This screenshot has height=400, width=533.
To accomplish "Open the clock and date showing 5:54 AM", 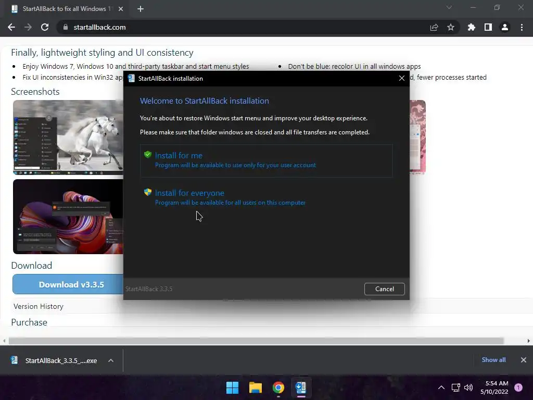I will click(494, 387).
